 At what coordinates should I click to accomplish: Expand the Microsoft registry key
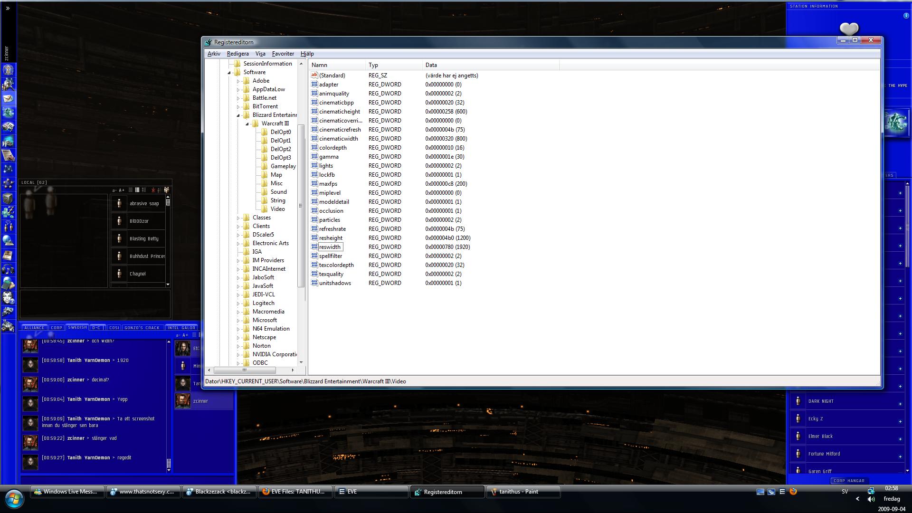coord(238,321)
